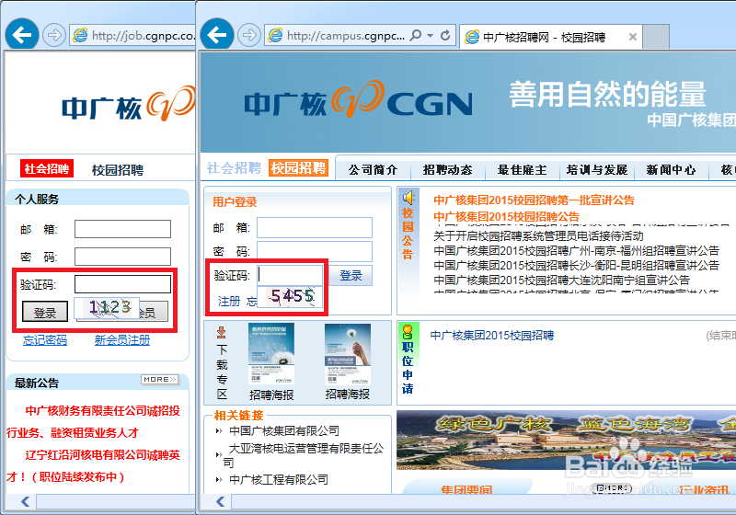
Task: Open the 招聘动态 menu item
Action: tap(447, 170)
